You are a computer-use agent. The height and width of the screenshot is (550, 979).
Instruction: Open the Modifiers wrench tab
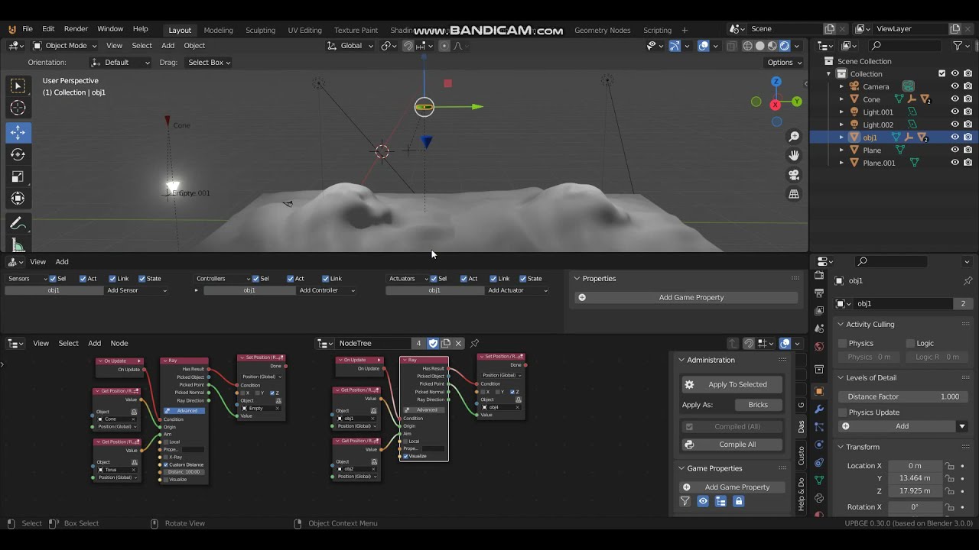click(x=819, y=409)
